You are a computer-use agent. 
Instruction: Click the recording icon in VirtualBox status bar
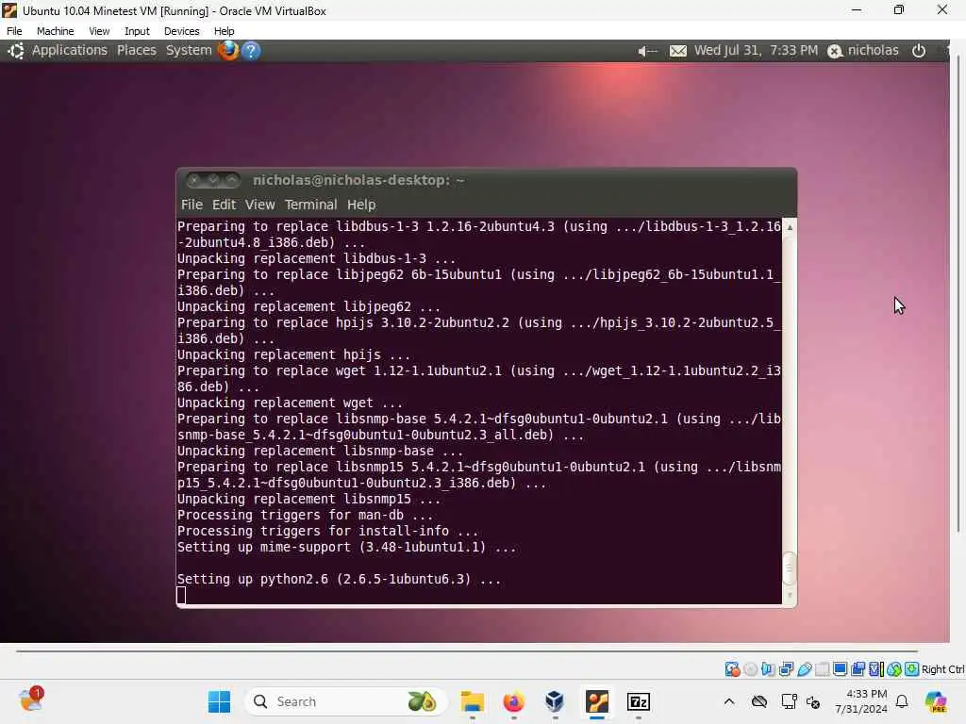click(858, 669)
